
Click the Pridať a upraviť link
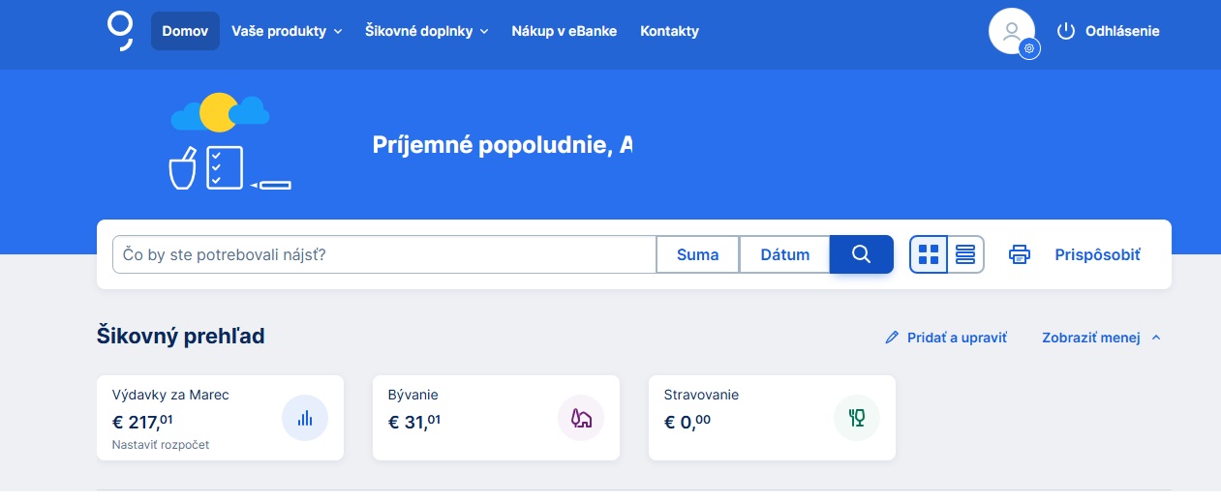946,338
